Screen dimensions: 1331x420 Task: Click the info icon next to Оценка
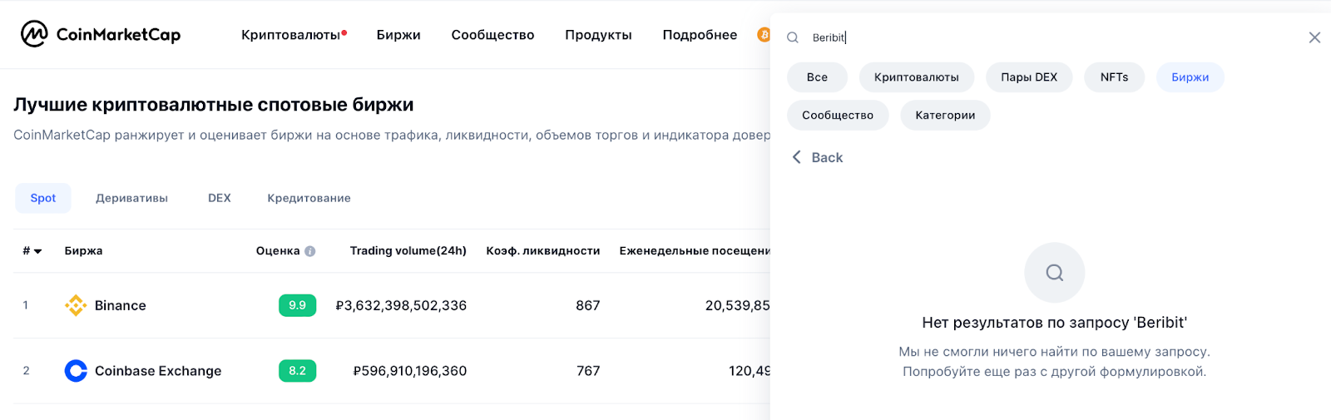[310, 251]
